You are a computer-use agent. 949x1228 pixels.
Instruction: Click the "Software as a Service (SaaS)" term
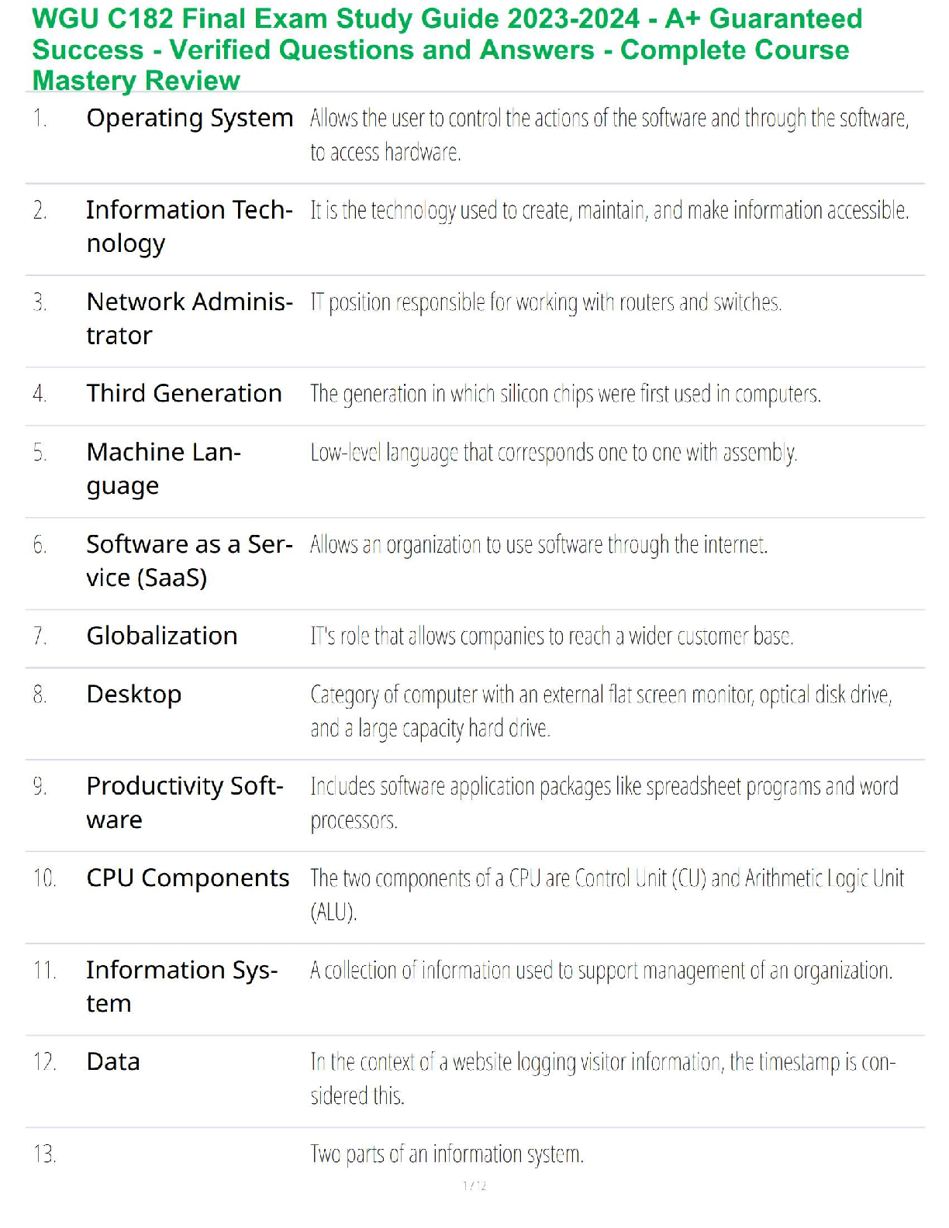pyautogui.click(x=188, y=561)
